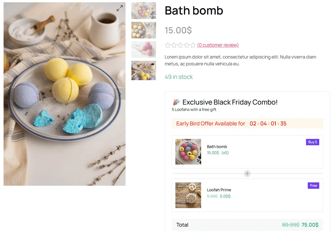The height and width of the screenshot is (232, 334).
Task: Open the '(0 customer review)' link
Action: pos(218,45)
